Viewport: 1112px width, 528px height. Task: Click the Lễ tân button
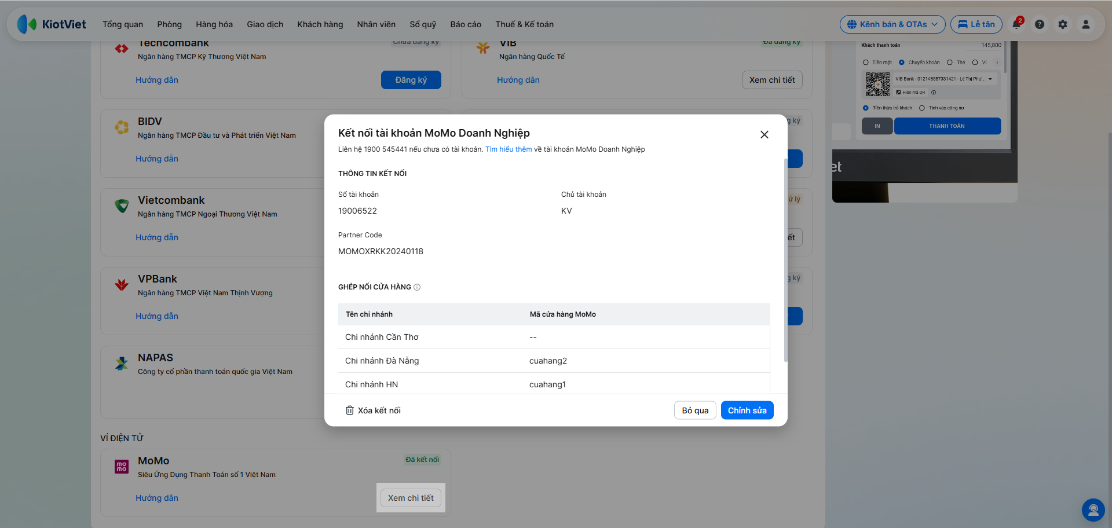click(976, 24)
